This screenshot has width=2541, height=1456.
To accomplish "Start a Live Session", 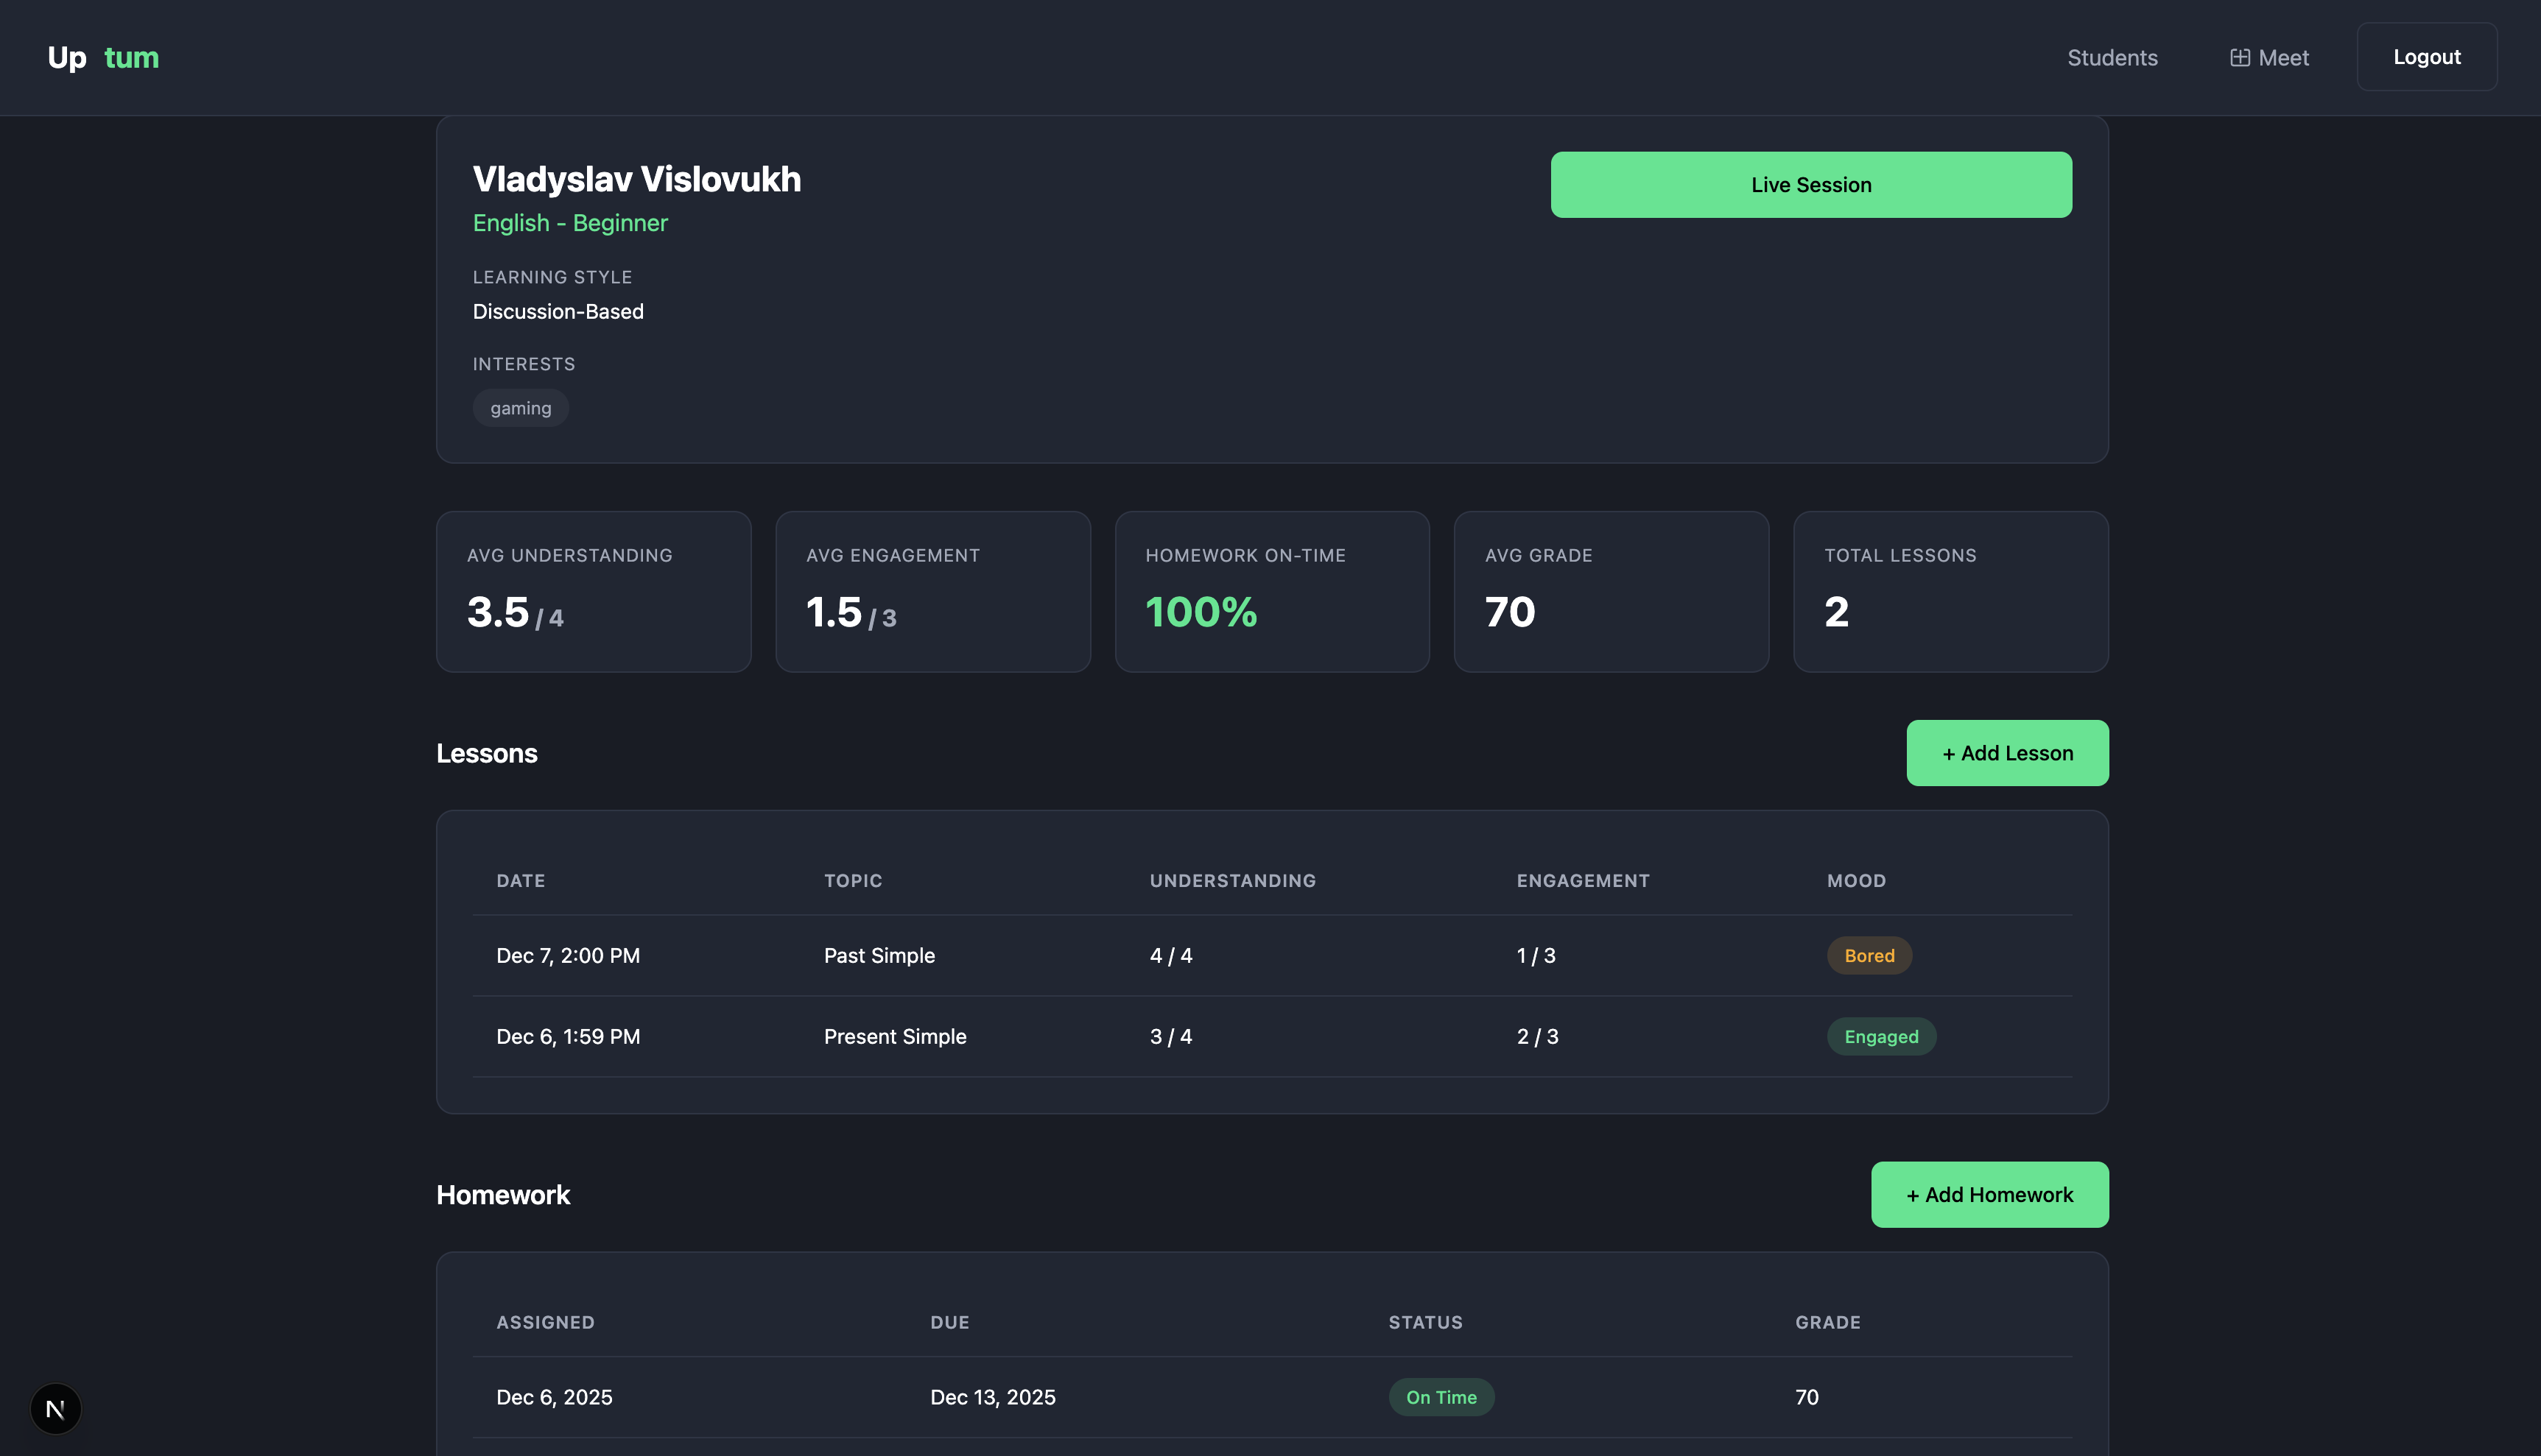I will 1810,185.
